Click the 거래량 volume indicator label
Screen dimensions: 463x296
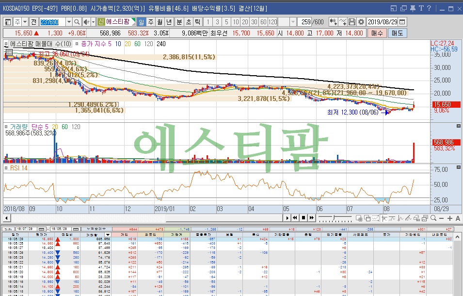pos(19,127)
